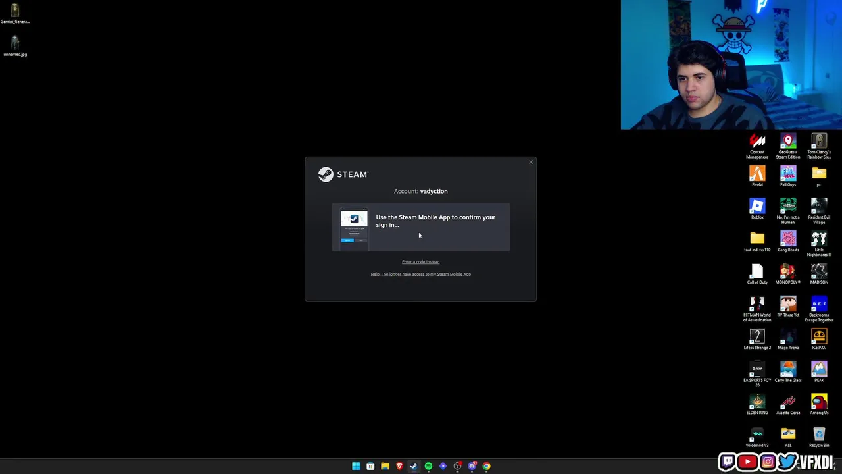Select the ELDEN RING desktop icon
The height and width of the screenshot is (474, 842).
pyautogui.click(x=757, y=404)
